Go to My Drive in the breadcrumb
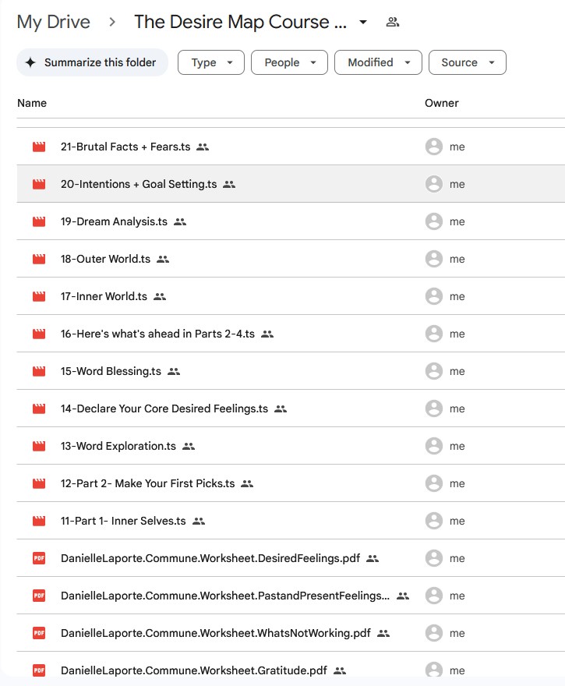The image size is (565, 686). [53, 22]
